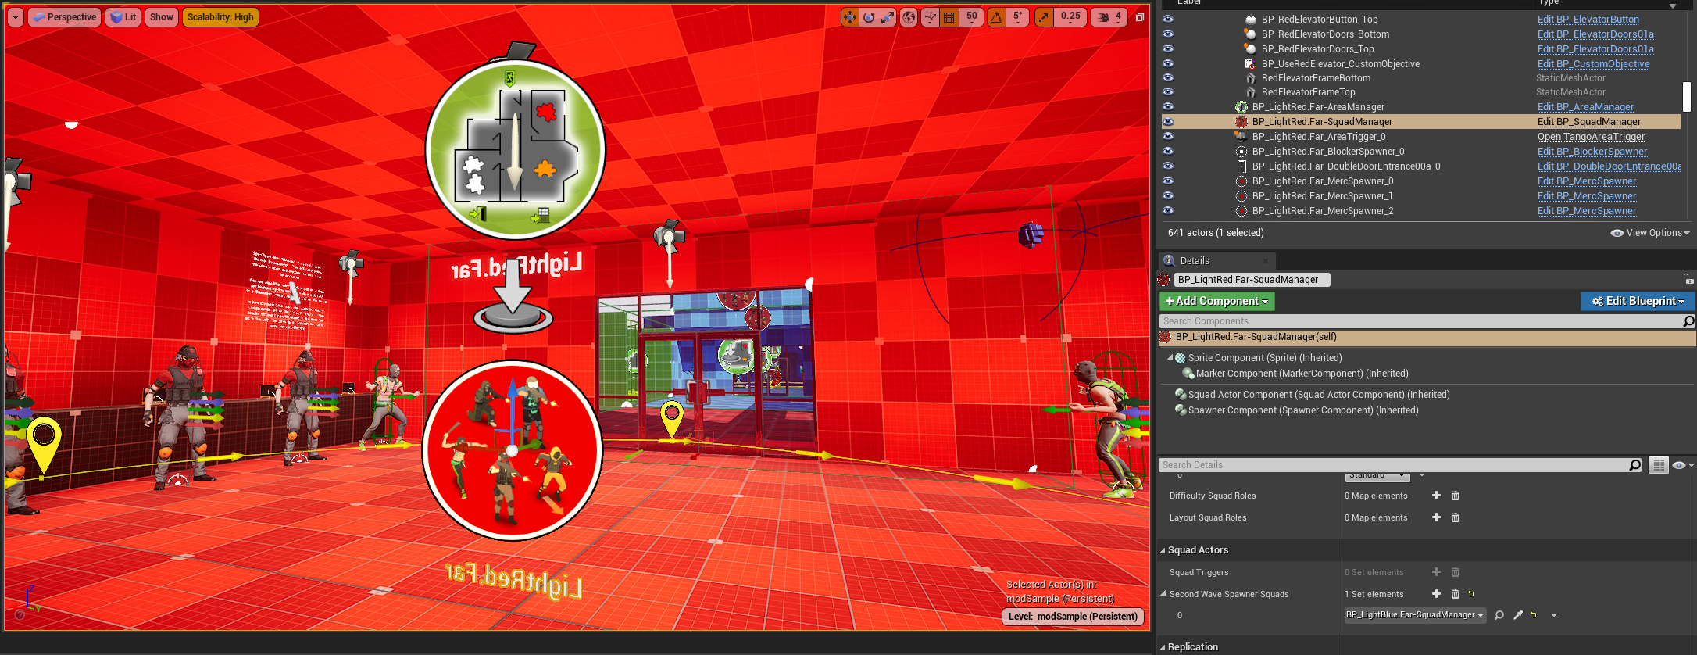Viewport: 1697px width, 655px height.
Task: Select Marker Component in the components tree
Action: point(1302,374)
